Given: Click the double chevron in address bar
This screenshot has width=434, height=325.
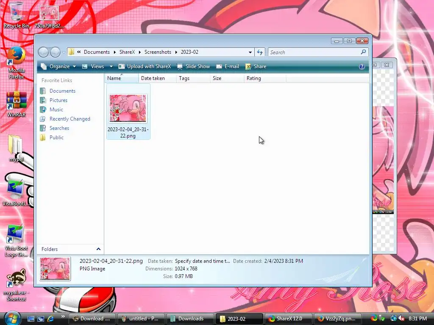Looking at the screenshot, I should click(x=79, y=52).
